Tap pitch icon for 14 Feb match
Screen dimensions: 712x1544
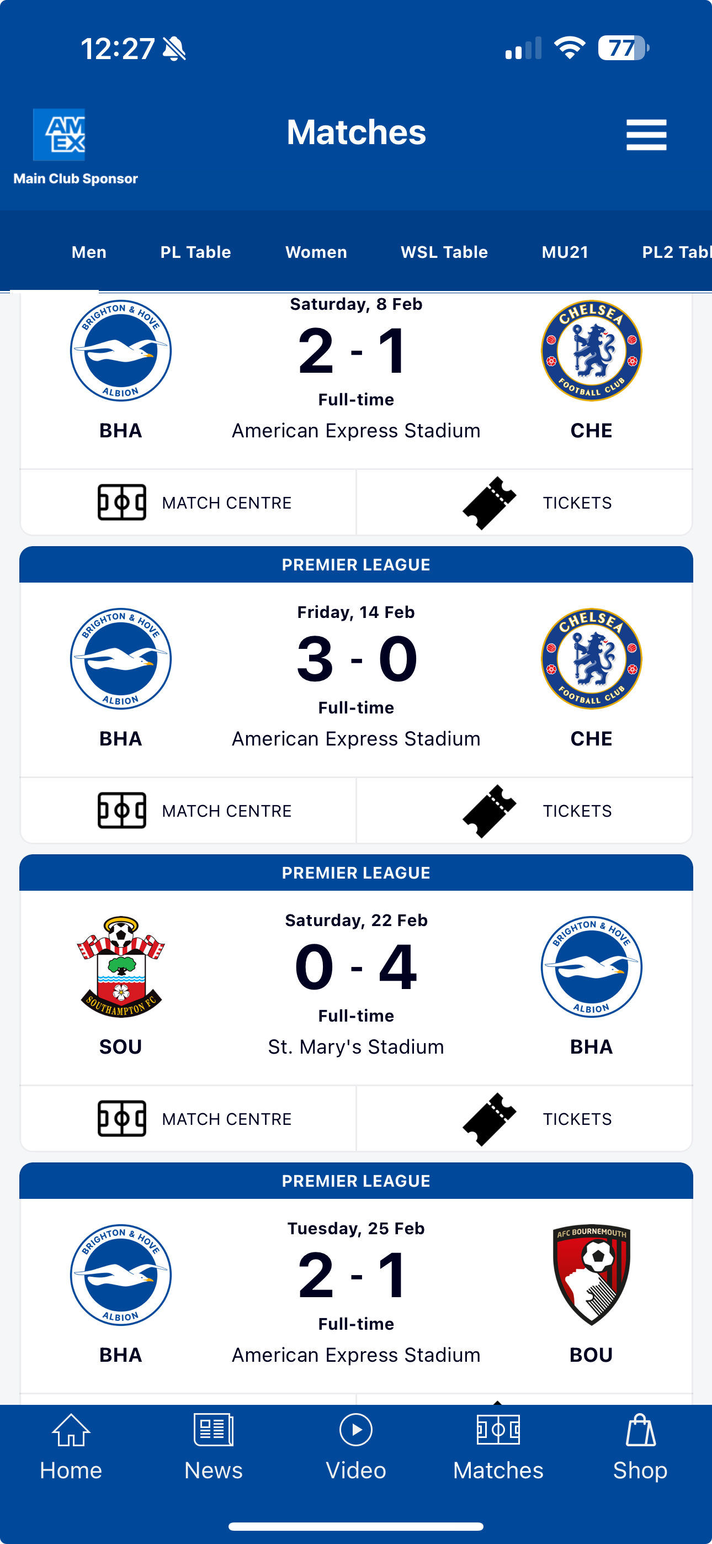[x=121, y=810]
